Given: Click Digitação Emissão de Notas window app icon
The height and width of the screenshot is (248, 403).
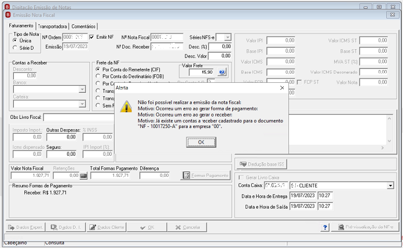Looking at the screenshot, I should [x=8, y=7].
